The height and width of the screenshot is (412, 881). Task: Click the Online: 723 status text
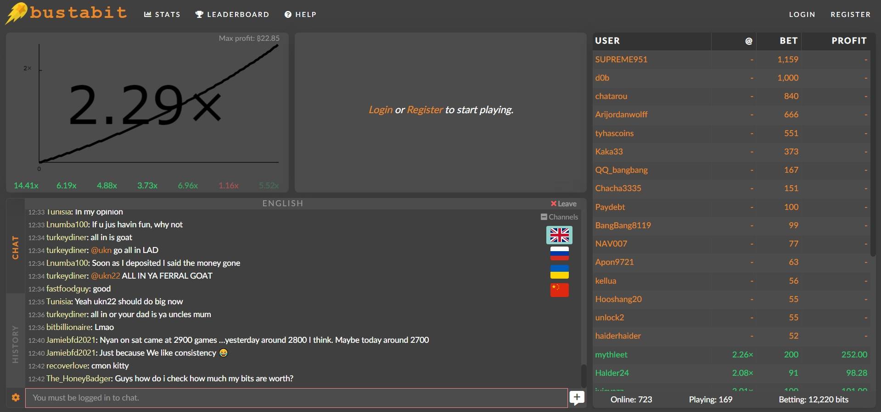(631, 400)
